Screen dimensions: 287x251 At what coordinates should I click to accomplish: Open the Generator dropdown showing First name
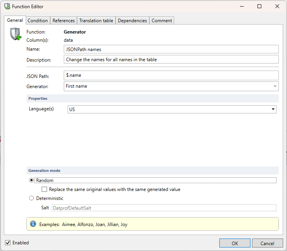point(171,86)
